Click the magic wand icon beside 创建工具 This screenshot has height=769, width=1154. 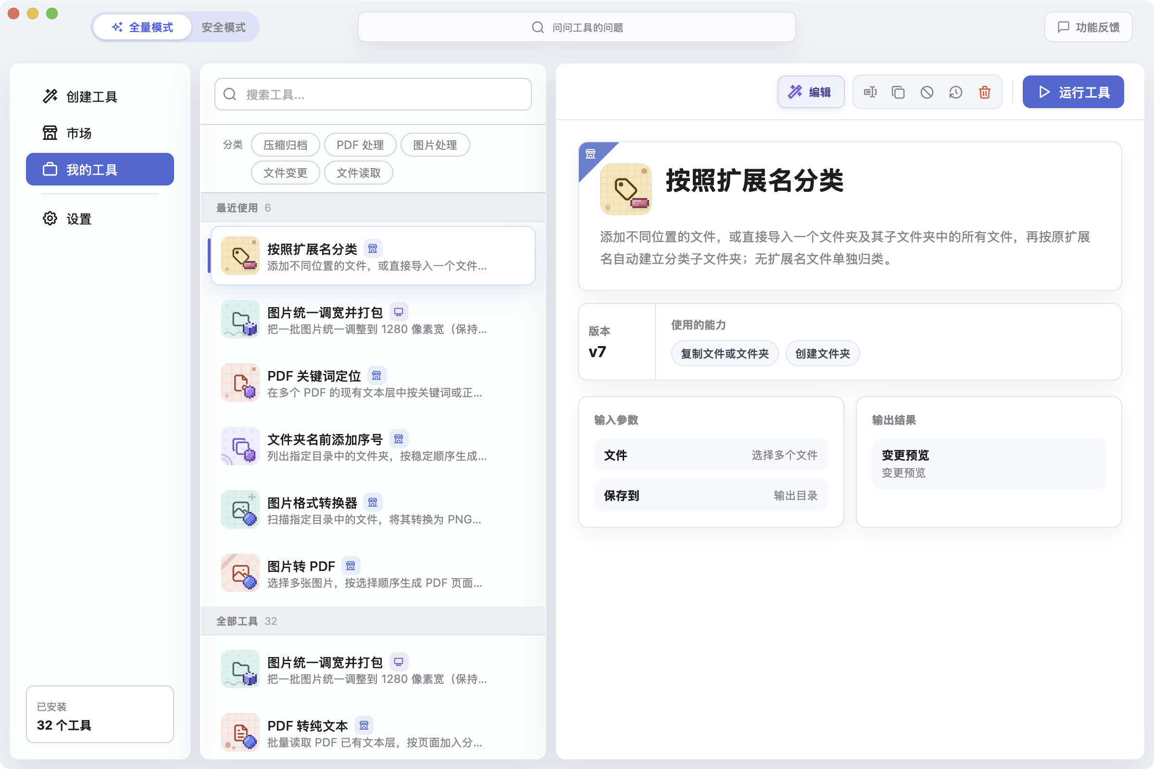(50, 96)
